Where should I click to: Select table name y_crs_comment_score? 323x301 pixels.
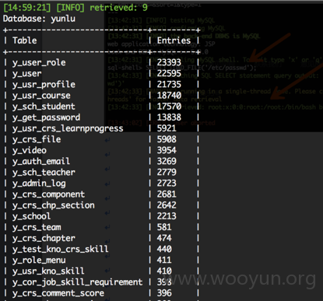pos(58,293)
